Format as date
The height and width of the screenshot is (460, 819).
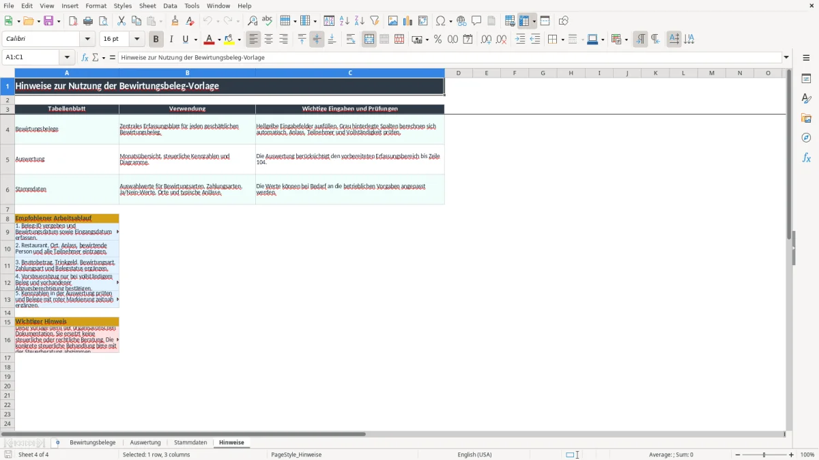[468, 40]
